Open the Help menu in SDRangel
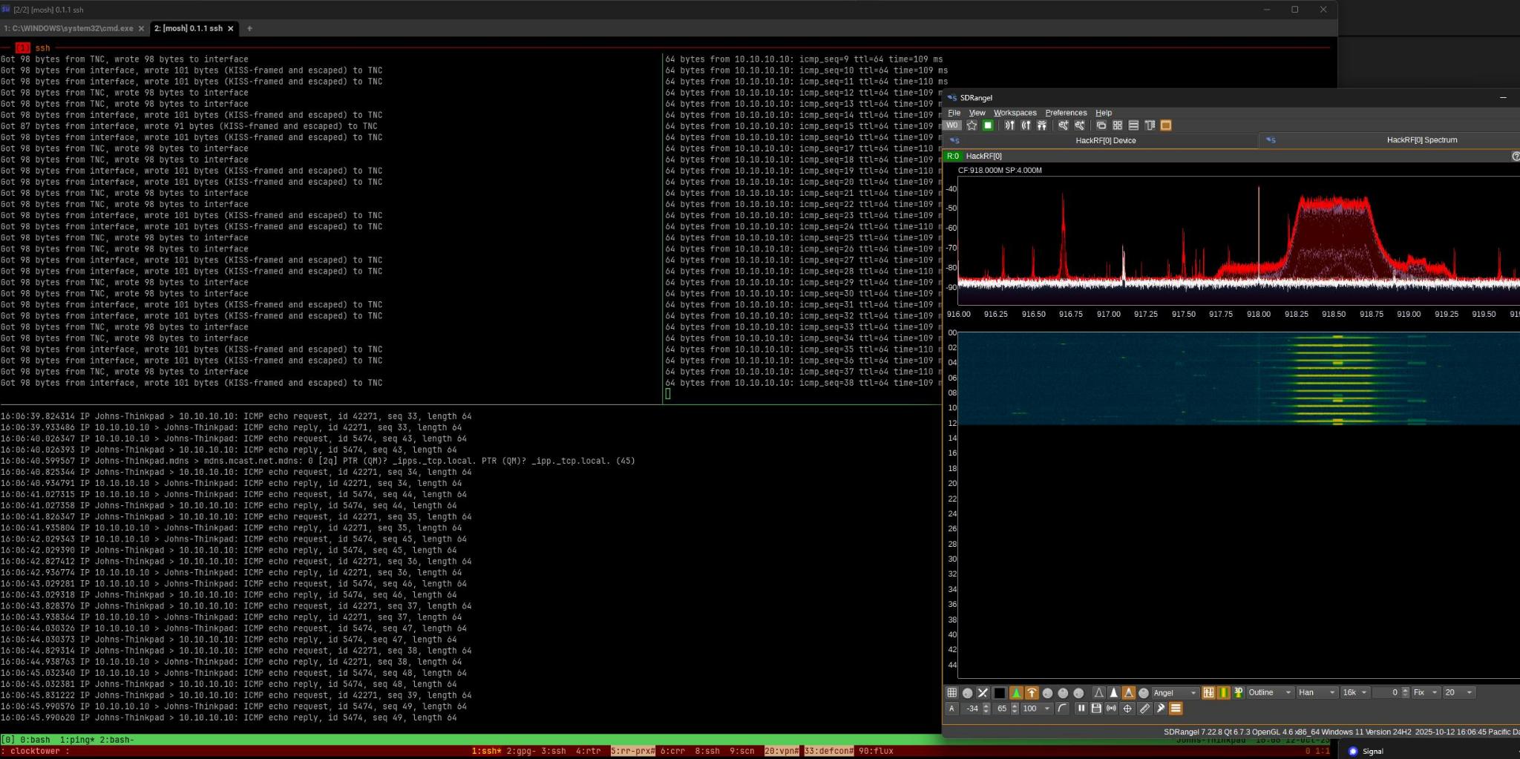This screenshot has height=759, width=1520. (1104, 113)
